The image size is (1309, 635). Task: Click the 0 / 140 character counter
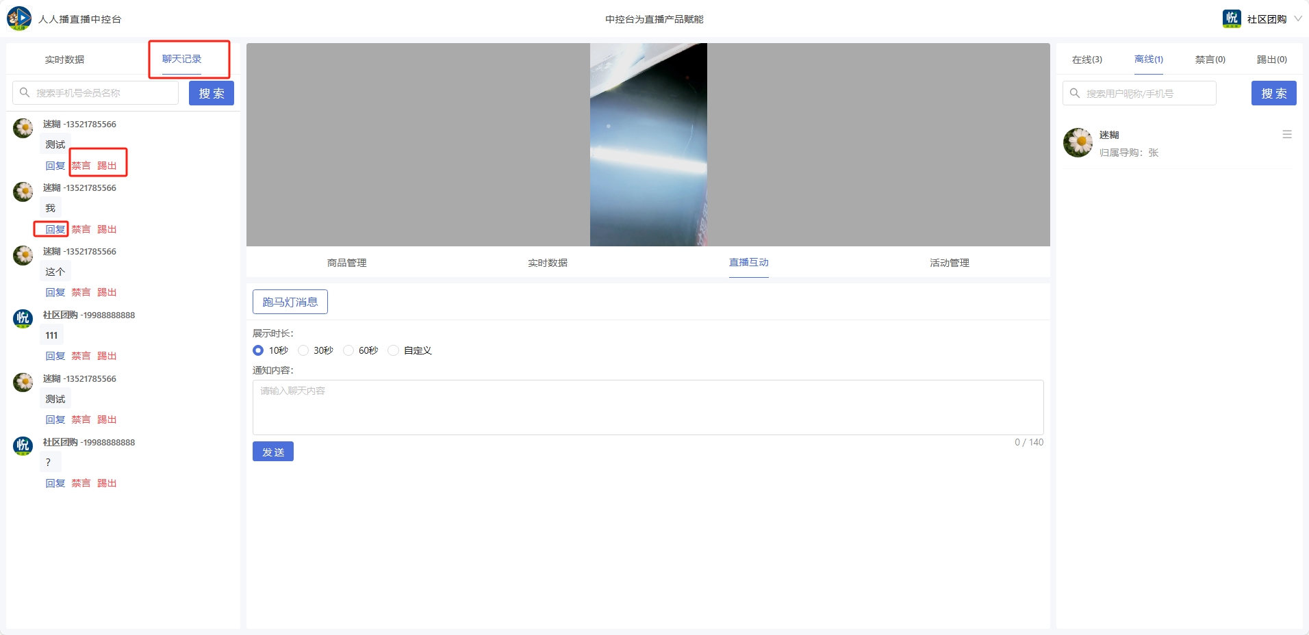[1029, 442]
